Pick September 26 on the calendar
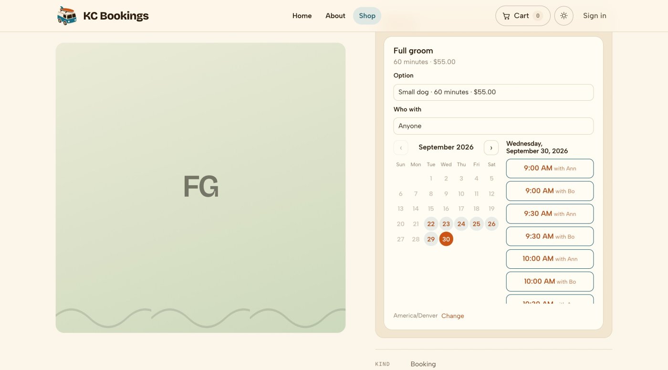Image resolution: width=668 pixels, height=370 pixels. pyautogui.click(x=491, y=224)
